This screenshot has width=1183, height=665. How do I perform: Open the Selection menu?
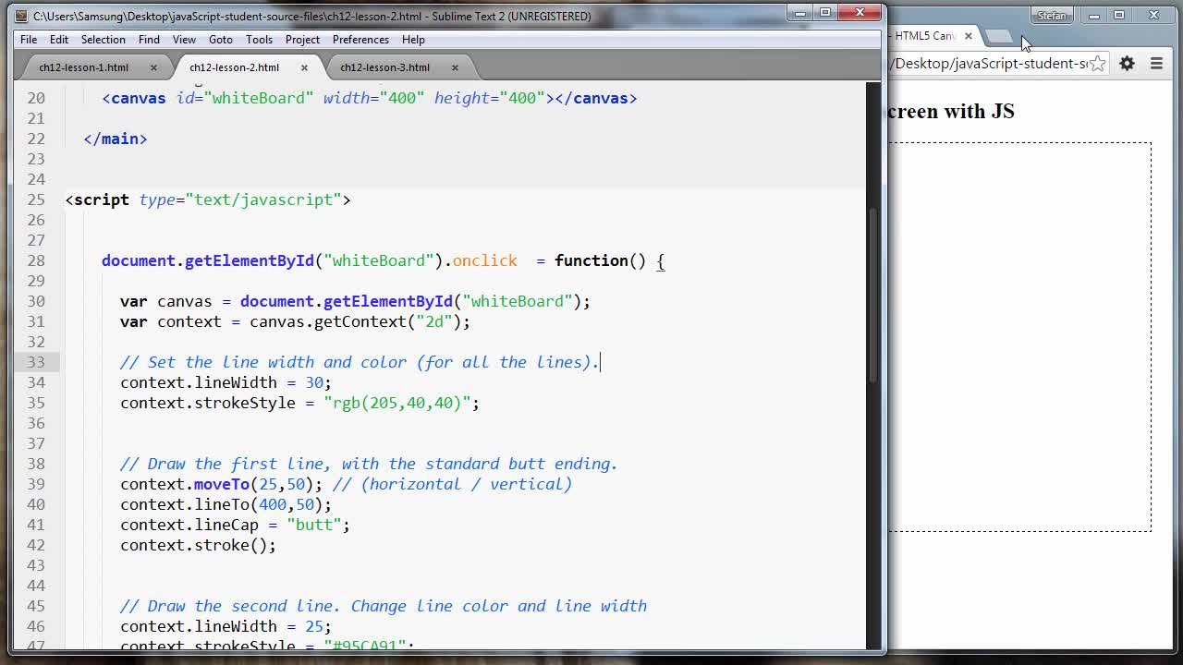103,40
